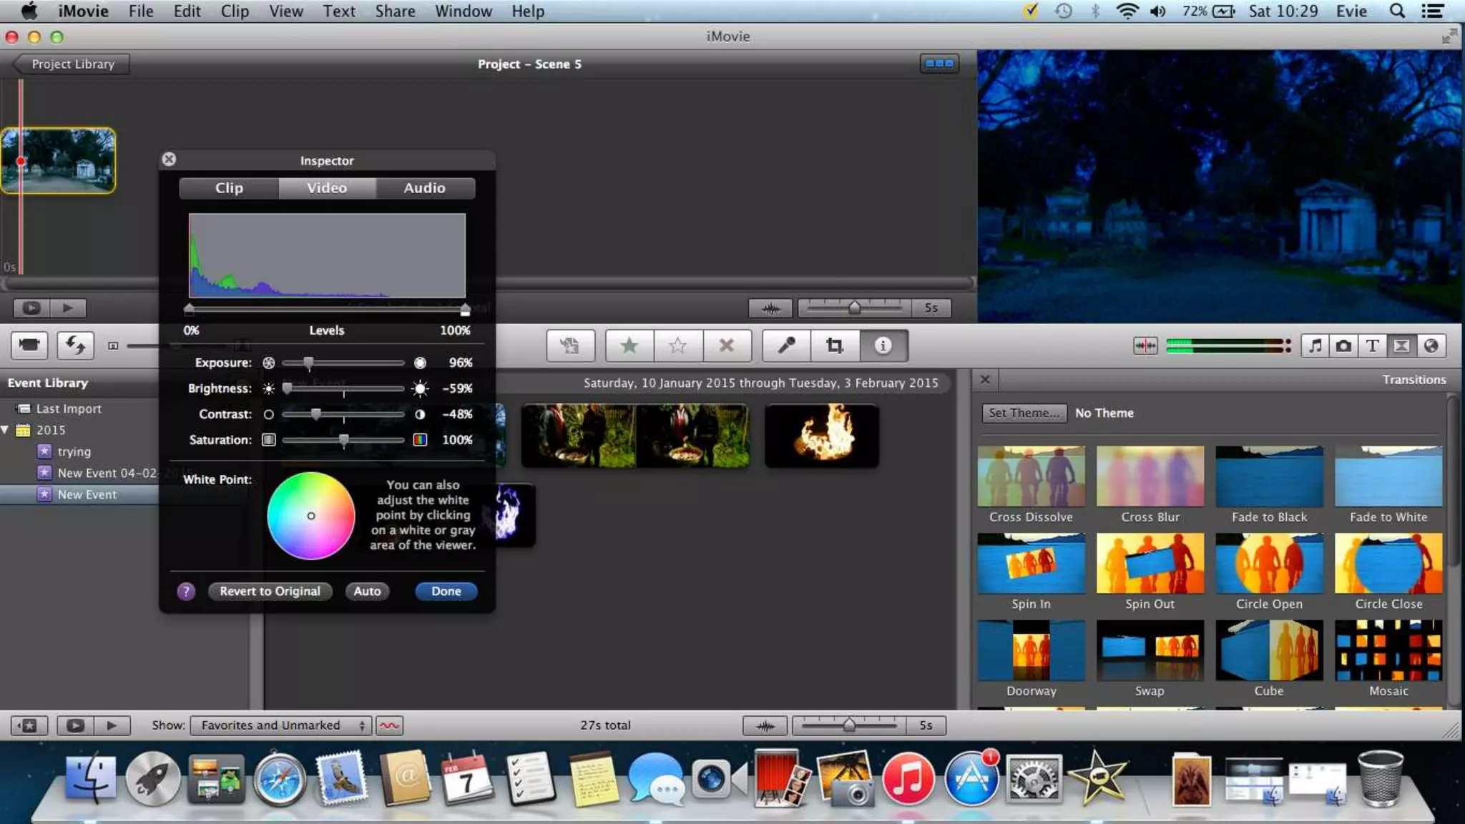Select the New Event 04-02 item

pos(107,473)
